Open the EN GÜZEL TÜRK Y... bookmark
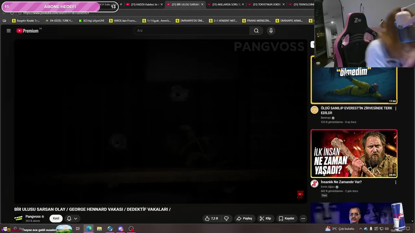 click(x=59, y=21)
